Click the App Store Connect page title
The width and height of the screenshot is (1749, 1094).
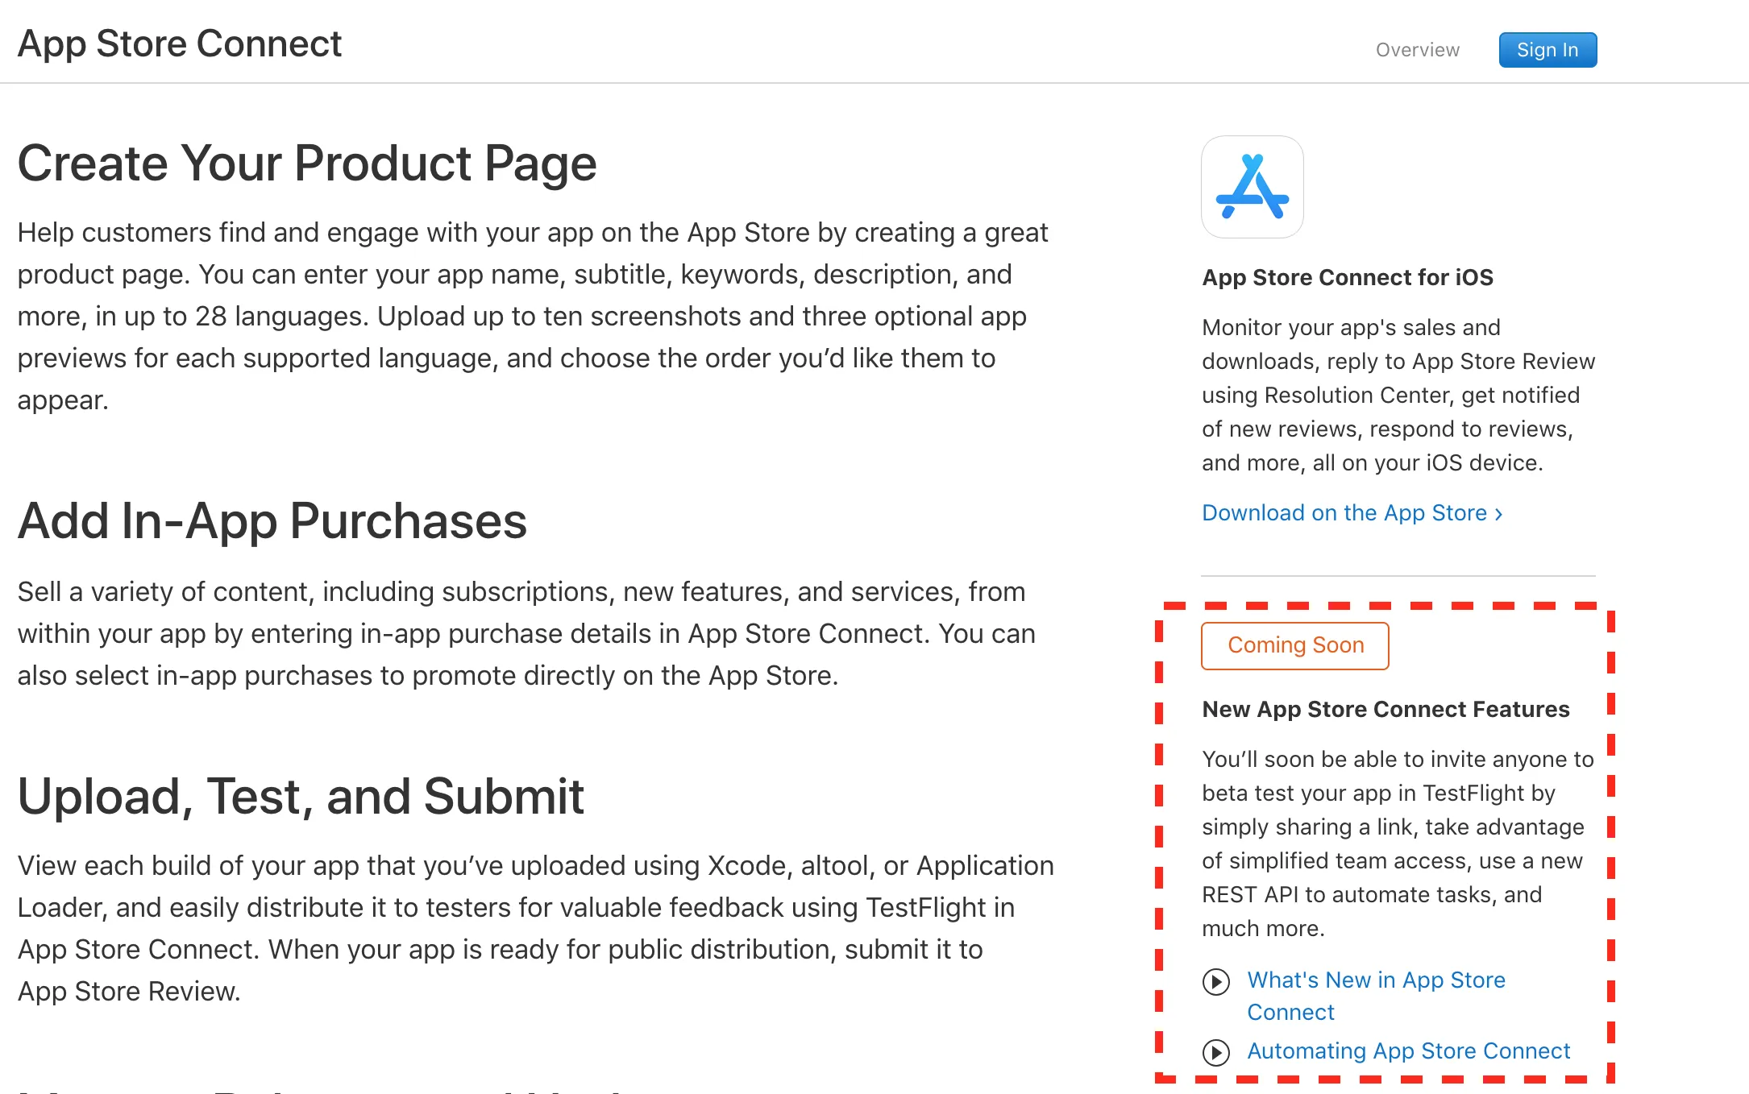pyautogui.click(x=180, y=44)
